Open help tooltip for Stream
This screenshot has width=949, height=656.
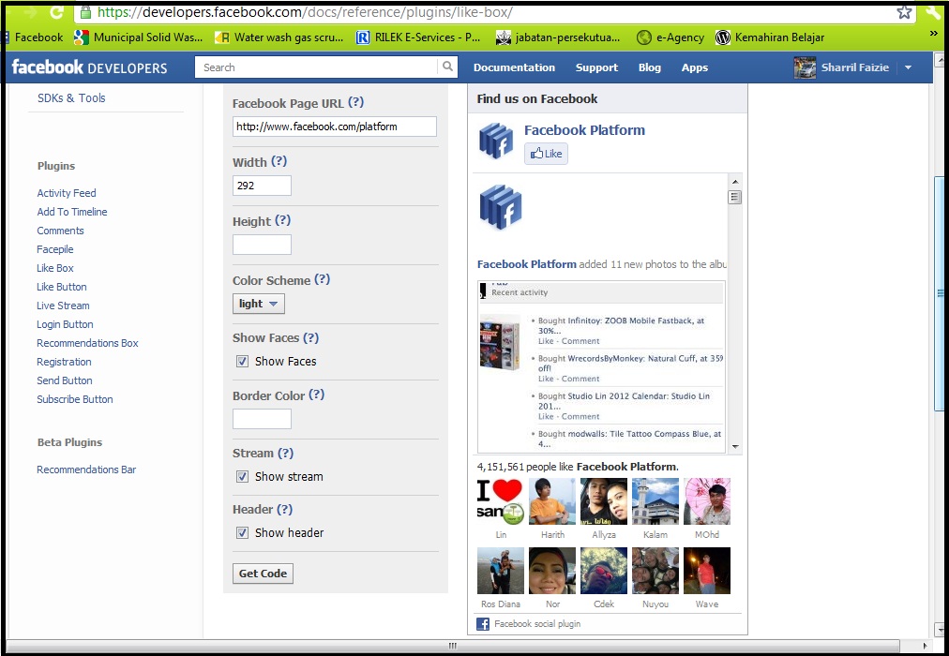coord(285,453)
